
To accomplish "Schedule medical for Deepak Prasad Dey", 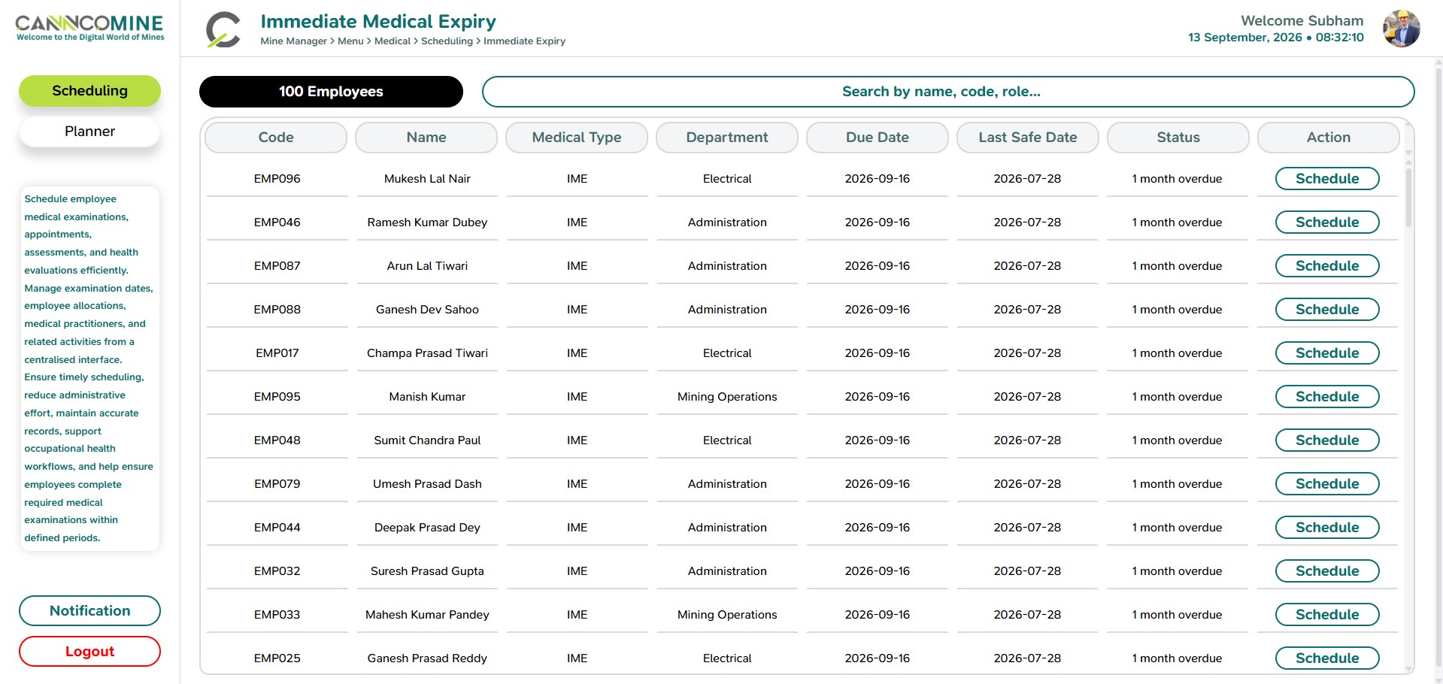I will point(1327,528).
